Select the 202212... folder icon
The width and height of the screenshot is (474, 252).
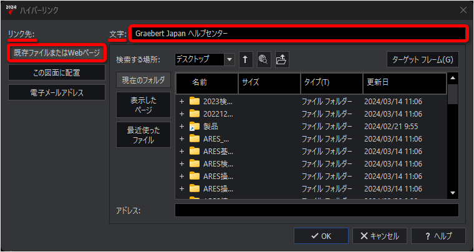point(195,114)
